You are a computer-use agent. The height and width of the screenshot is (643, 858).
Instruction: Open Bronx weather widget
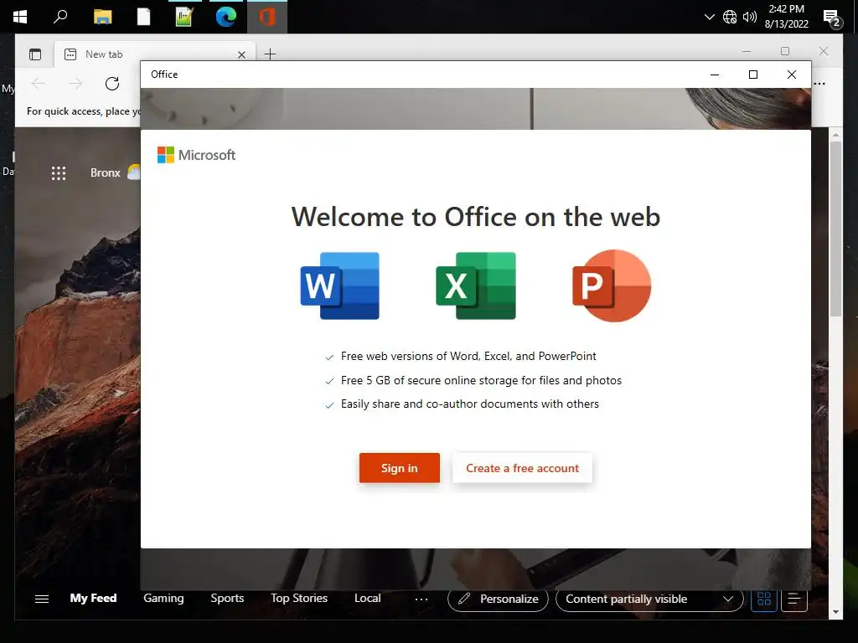click(x=114, y=172)
